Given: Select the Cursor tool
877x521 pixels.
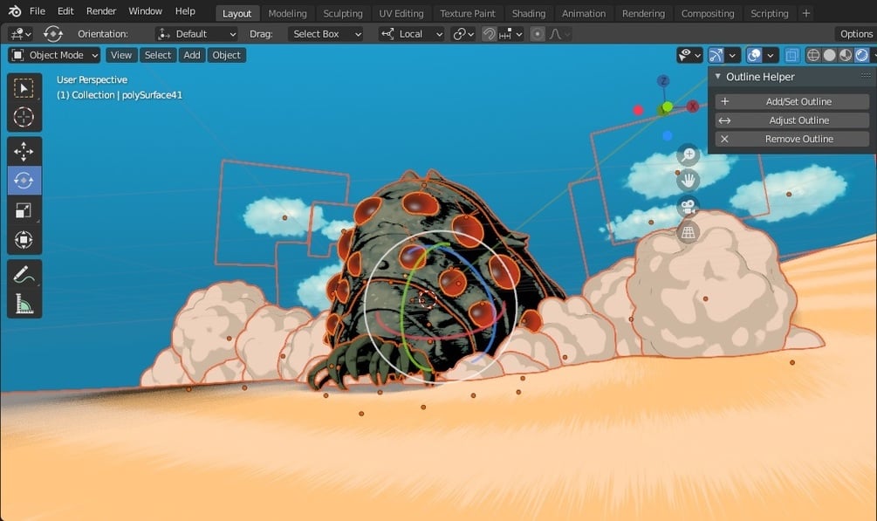Looking at the screenshot, I should pyautogui.click(x=24, y=117).
